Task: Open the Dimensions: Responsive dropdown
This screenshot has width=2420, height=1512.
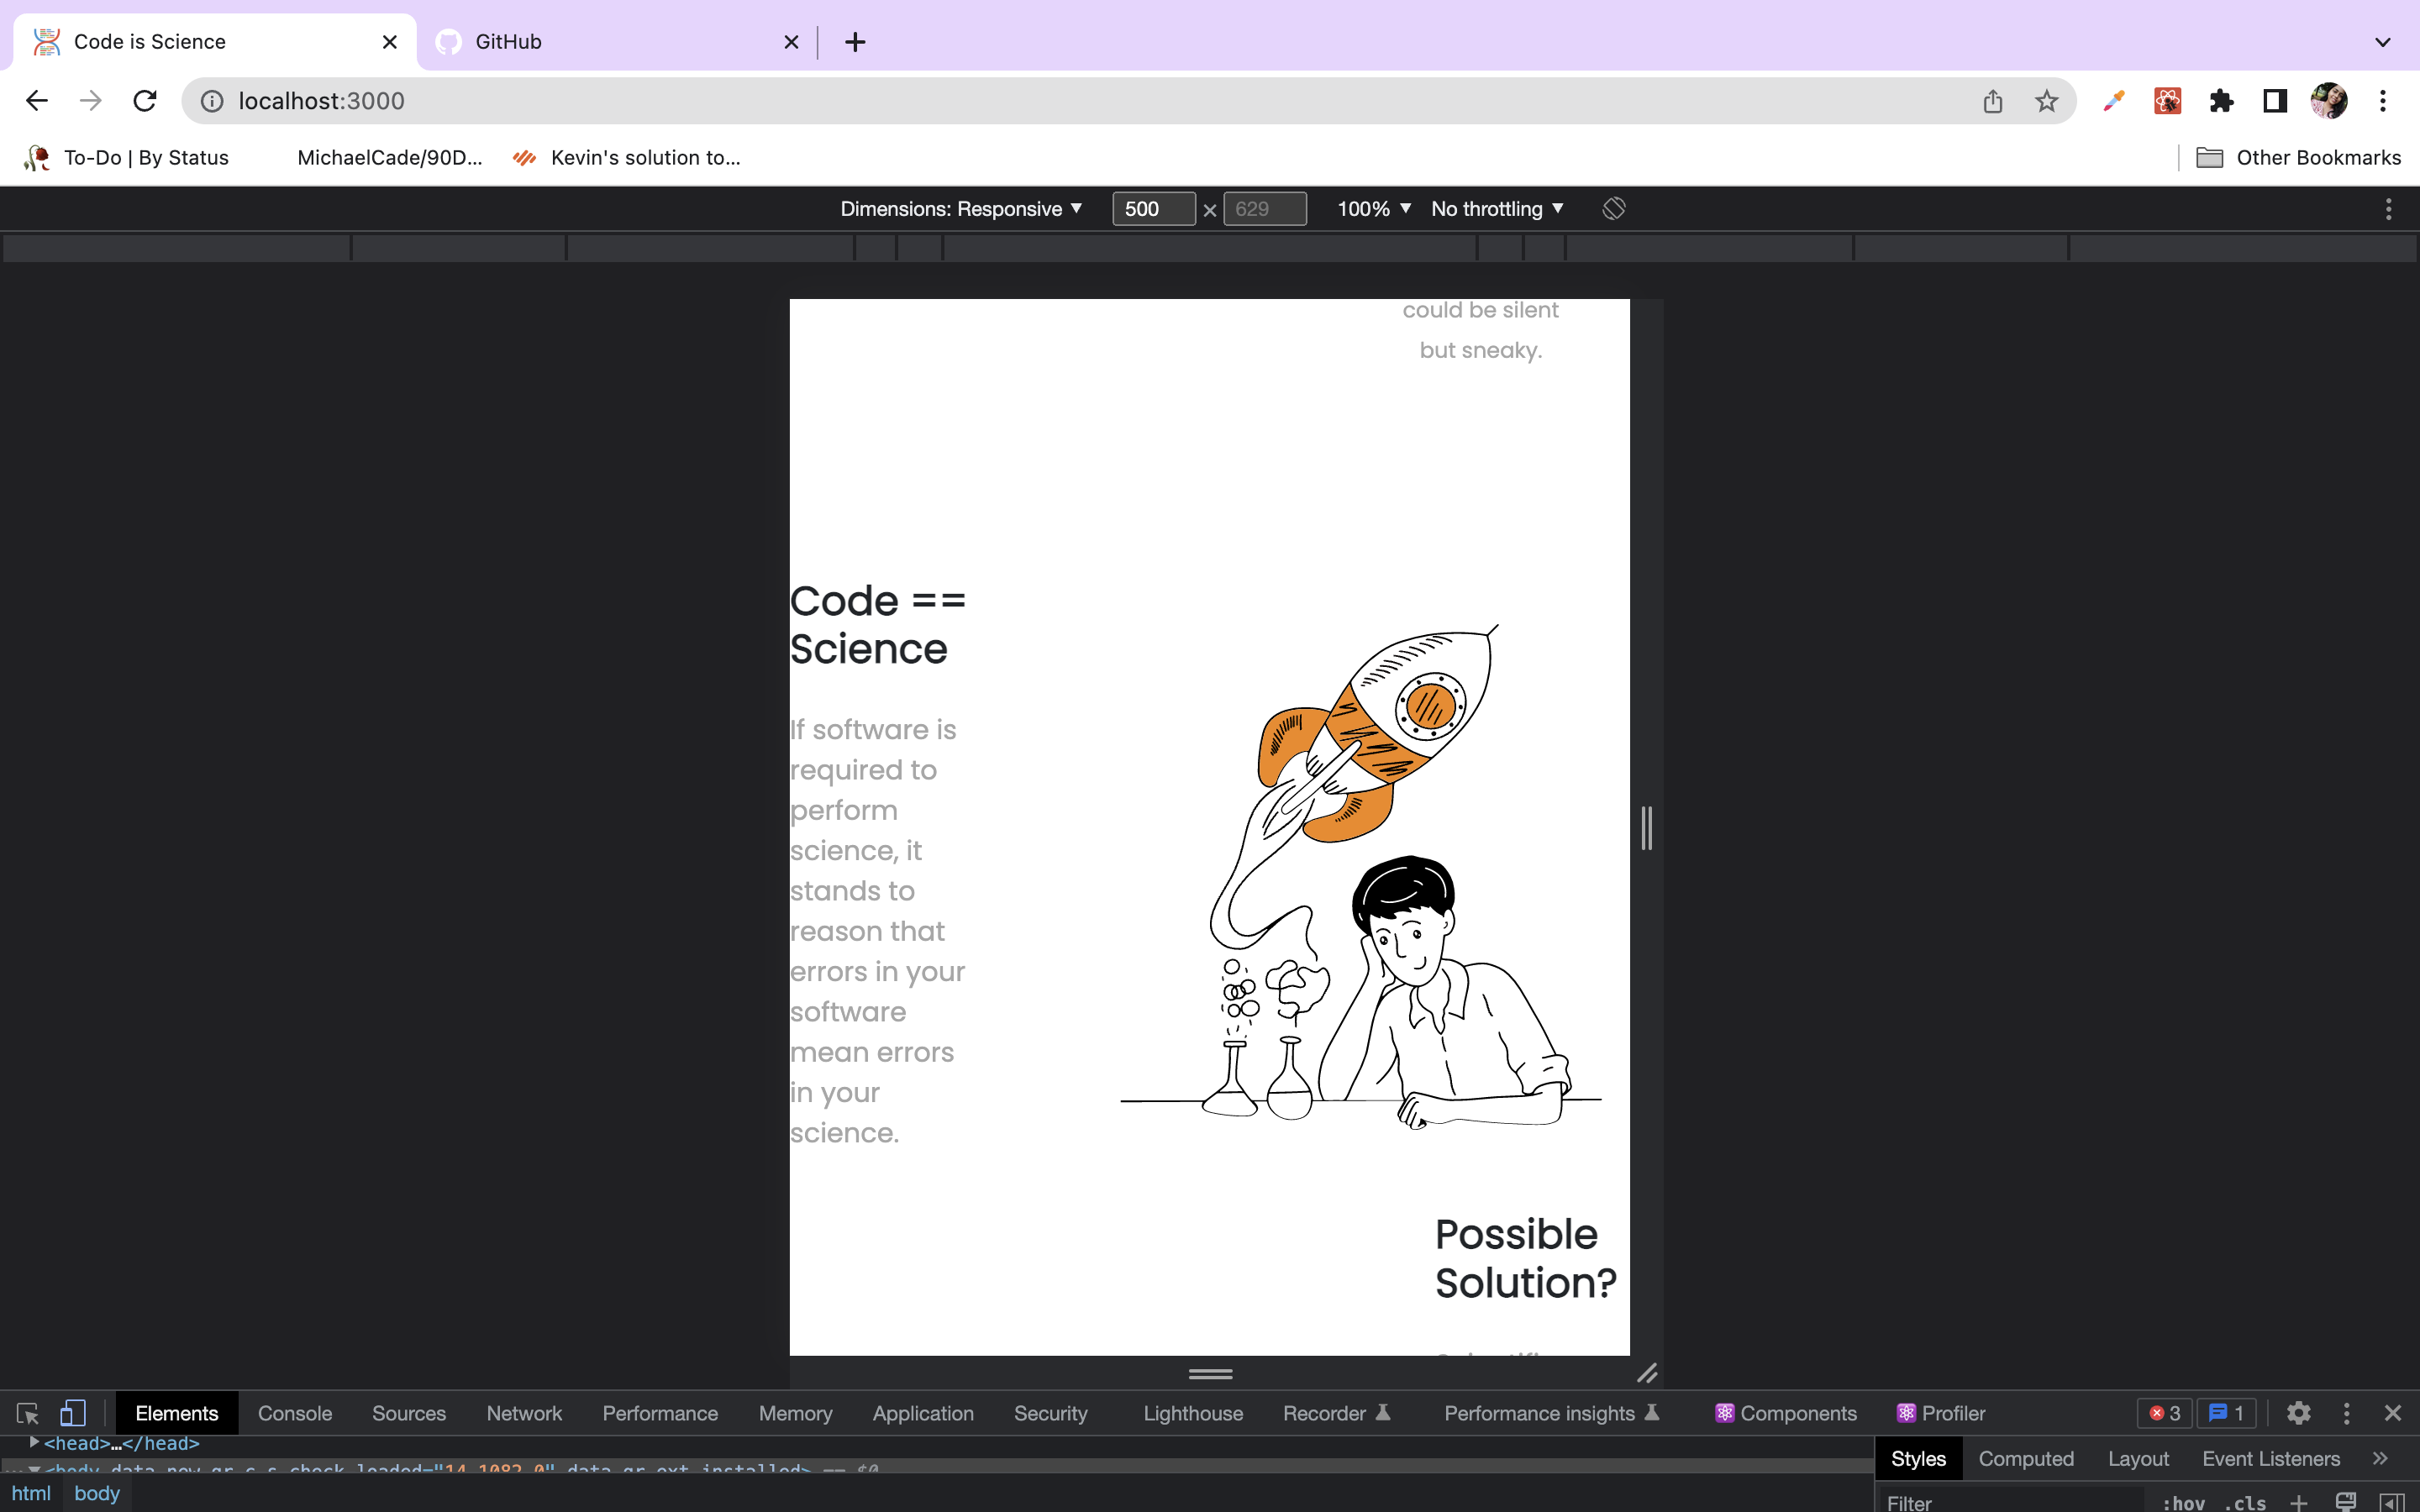Action: point(961,208)
